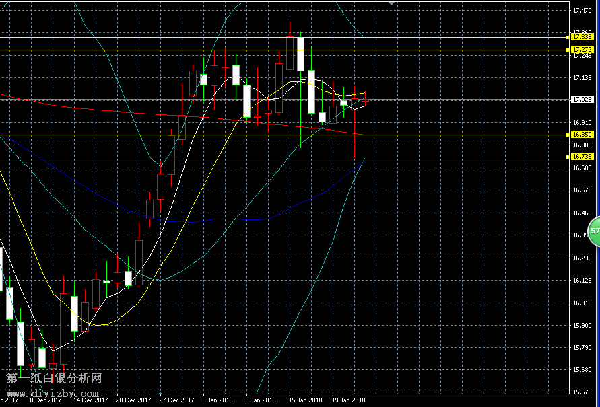The height and width of the screenshot is (407, 600).
Task: Click the green 57 circle badge
Action: pyautogui.click(x=594, y=231)
